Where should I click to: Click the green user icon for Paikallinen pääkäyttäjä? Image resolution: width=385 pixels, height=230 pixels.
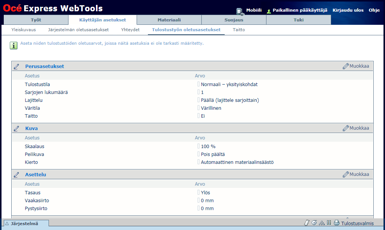[x=269, y=11]
